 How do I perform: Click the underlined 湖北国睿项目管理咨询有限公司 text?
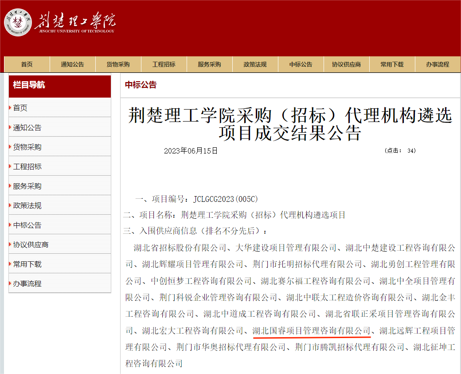(311, 331)
